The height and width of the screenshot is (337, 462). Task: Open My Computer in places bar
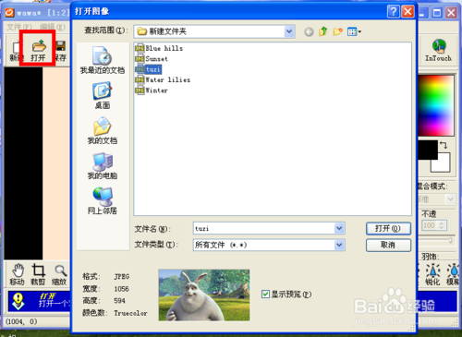[103, 166]
